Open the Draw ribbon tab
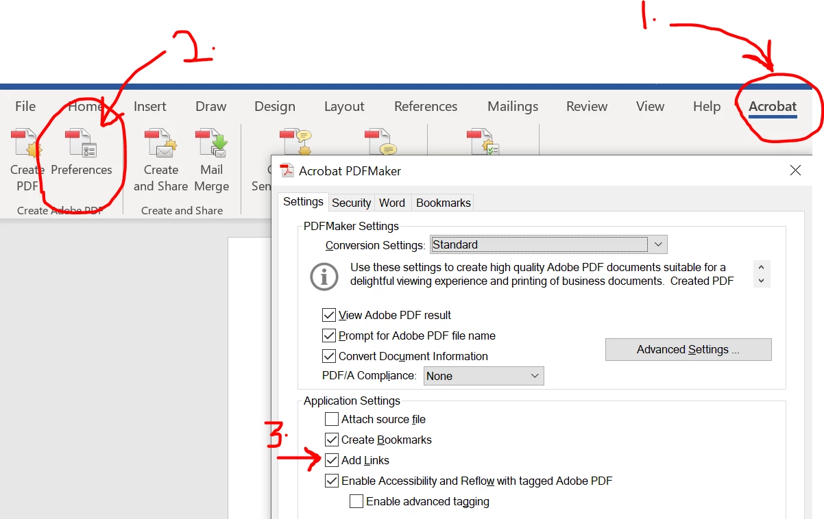Viewport: 824px width, 519px height. [x=210, y=106]
